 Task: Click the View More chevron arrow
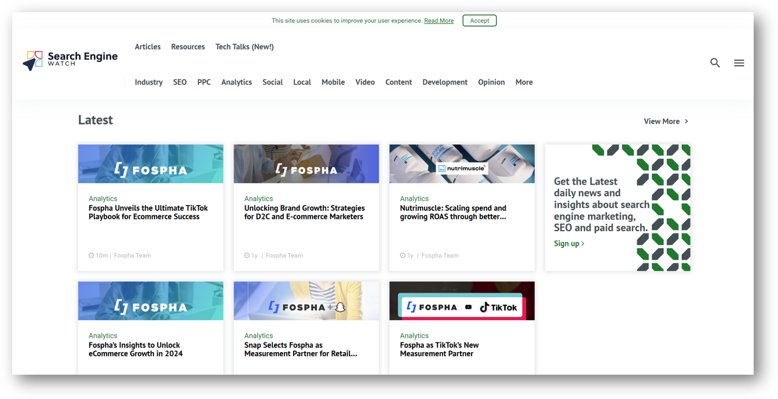[x=686, y=121]
